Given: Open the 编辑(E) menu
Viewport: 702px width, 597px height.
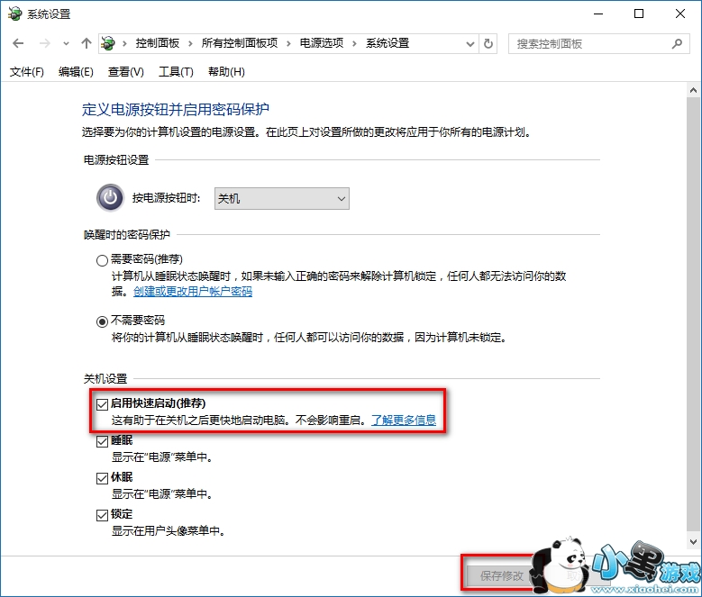Looking at the screenshot, I should [x=76, y=72].
